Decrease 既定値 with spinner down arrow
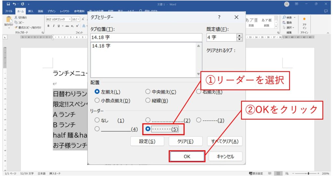 [x=239, y=39]
